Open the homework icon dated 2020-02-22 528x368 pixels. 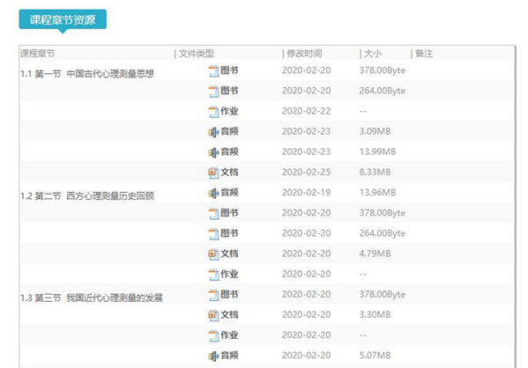pos(213,112)
